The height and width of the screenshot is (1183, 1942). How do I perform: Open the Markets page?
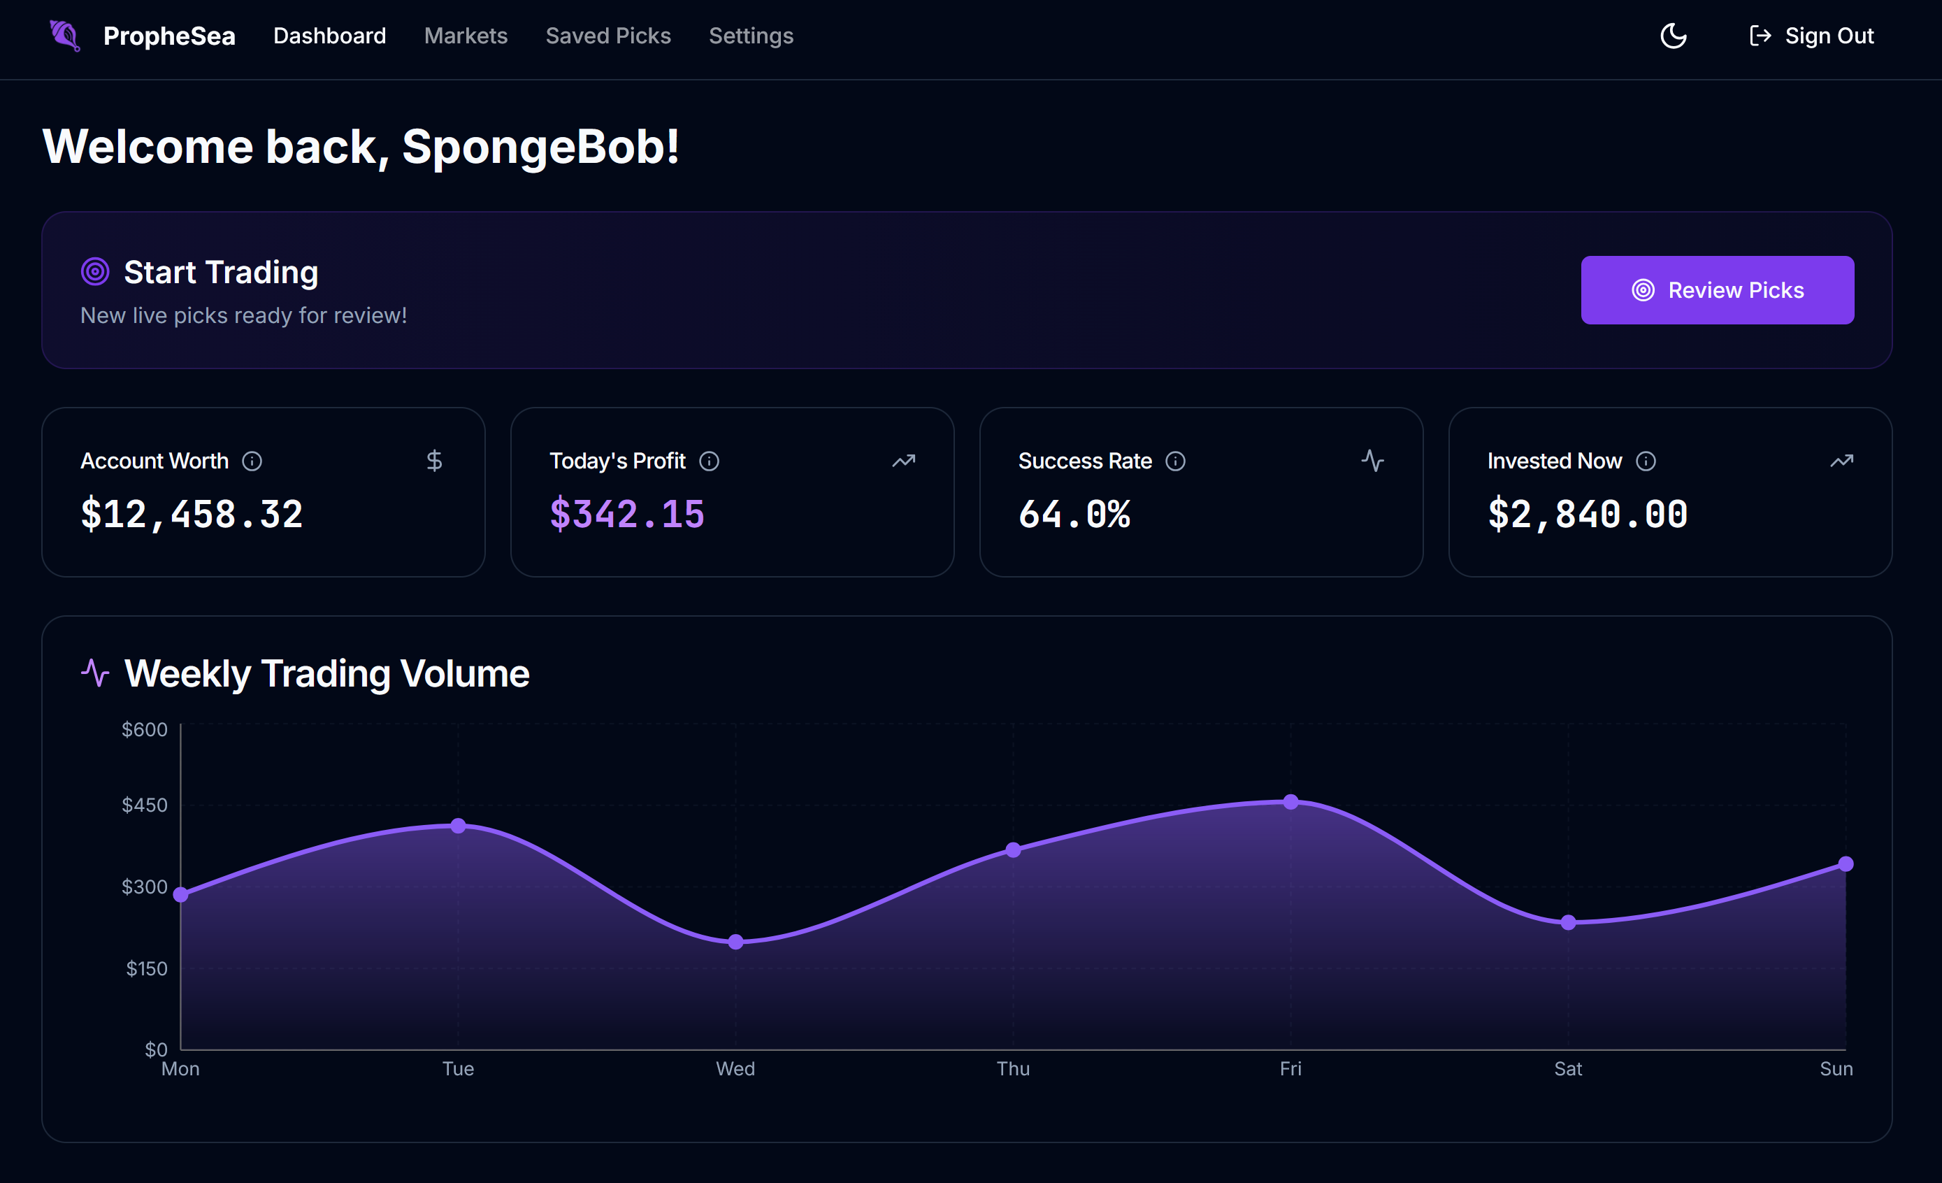[465, 36]
